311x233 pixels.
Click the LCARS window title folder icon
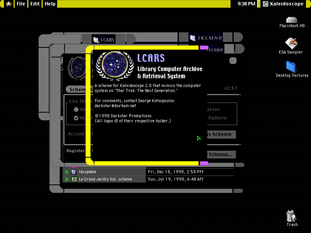click(x=96, y=40)
